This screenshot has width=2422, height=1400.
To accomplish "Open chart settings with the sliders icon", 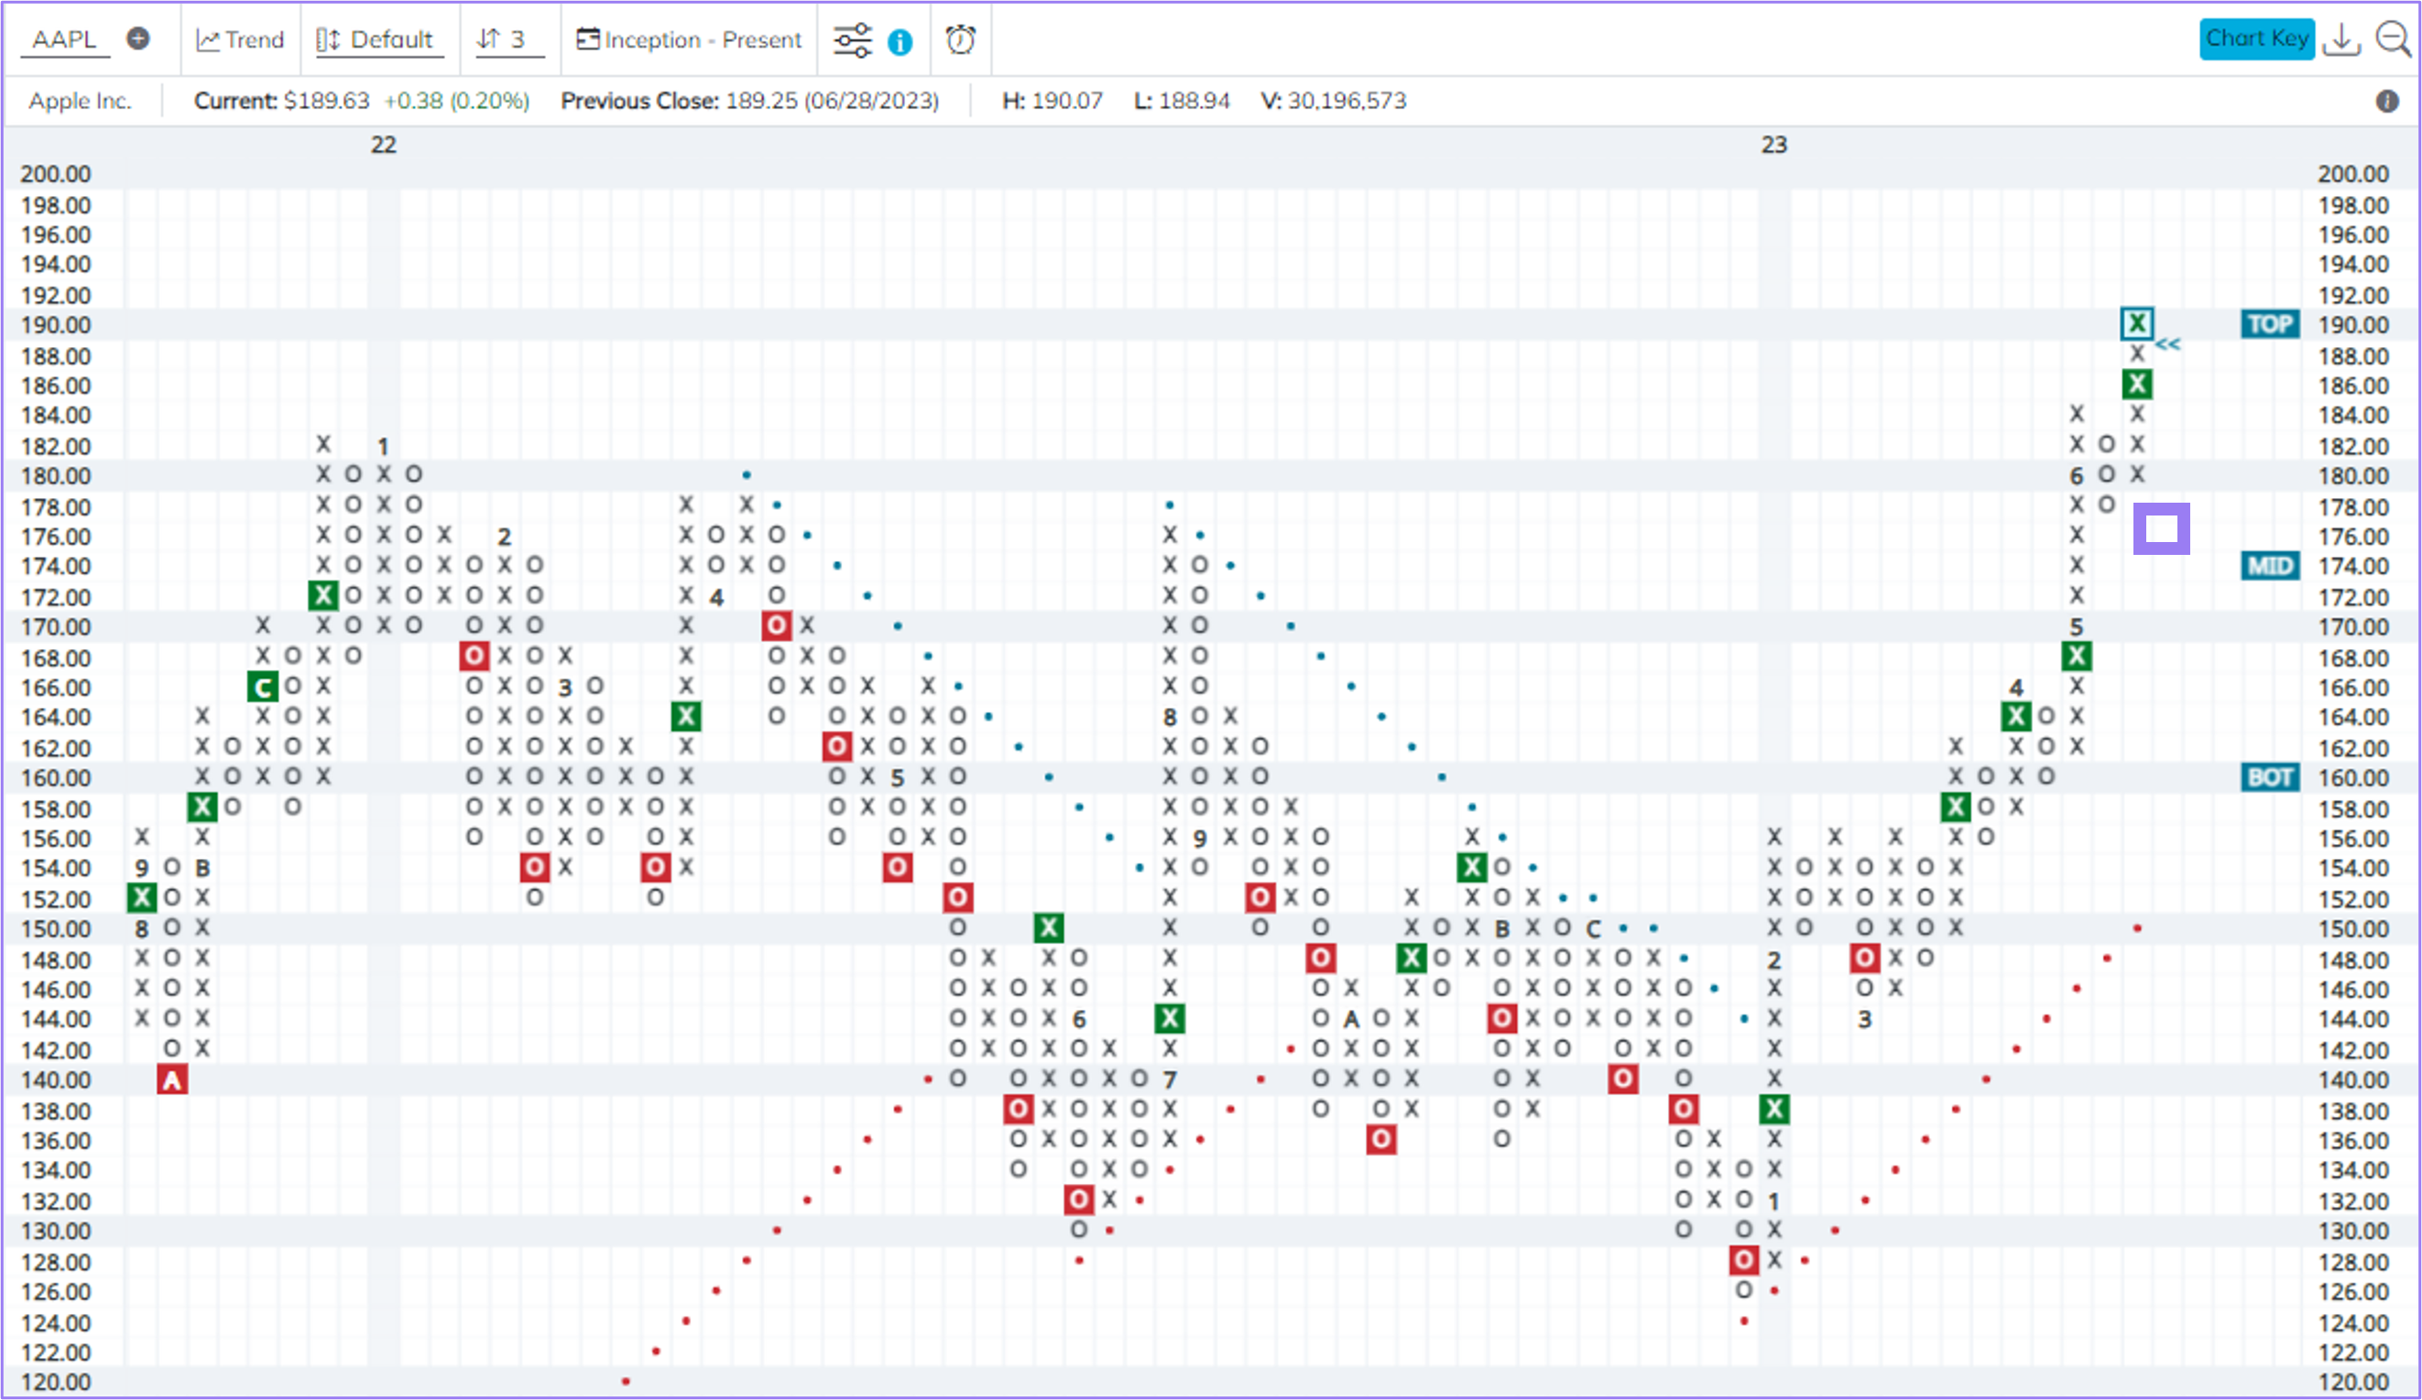I will tap(854, 39).
